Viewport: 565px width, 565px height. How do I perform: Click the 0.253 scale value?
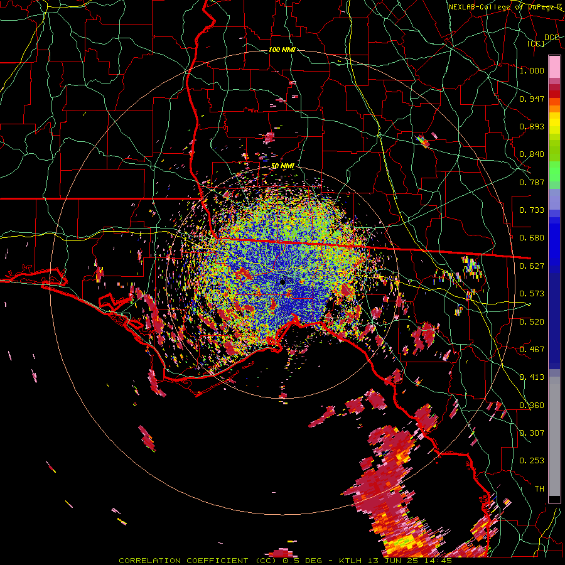click(x=532, y=461)
